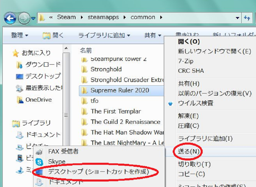Choose 開く(O) in context menu

tap(189, 42)
